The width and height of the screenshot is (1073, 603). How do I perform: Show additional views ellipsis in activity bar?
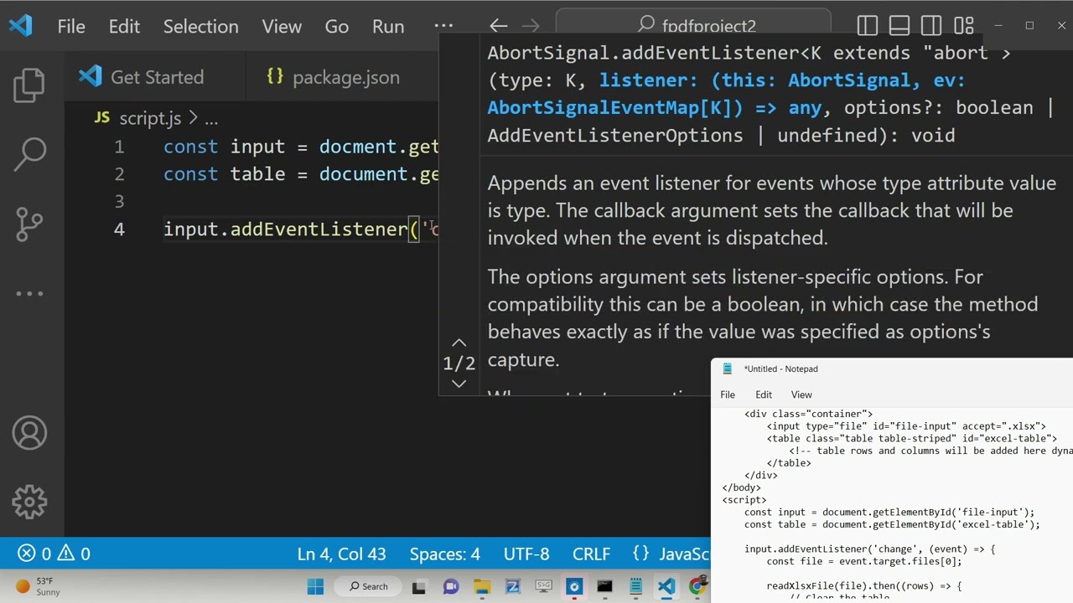click(x=29, y=293)
